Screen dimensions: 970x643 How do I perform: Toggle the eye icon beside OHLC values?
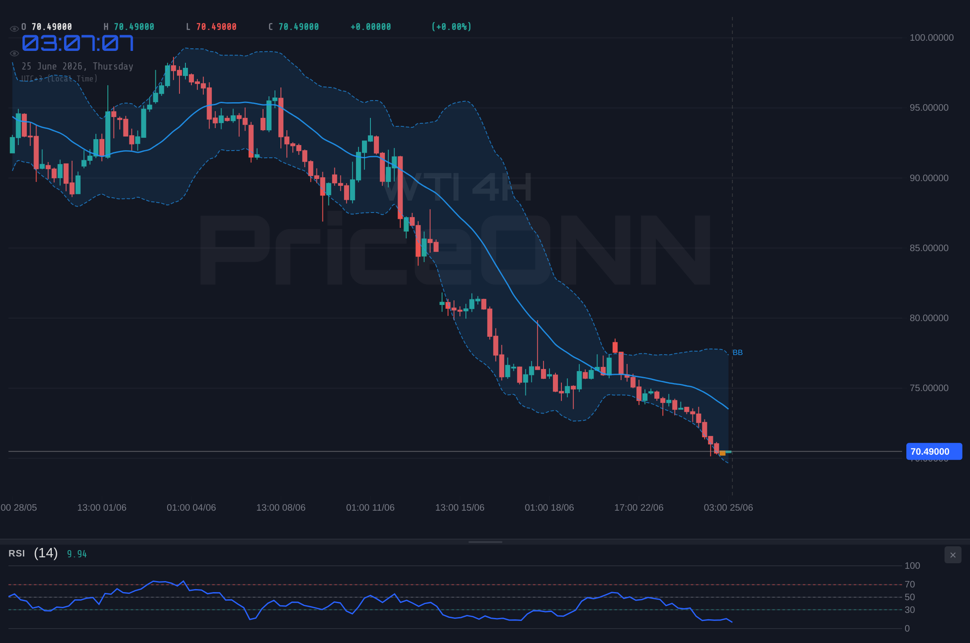(x=14, y=29)
